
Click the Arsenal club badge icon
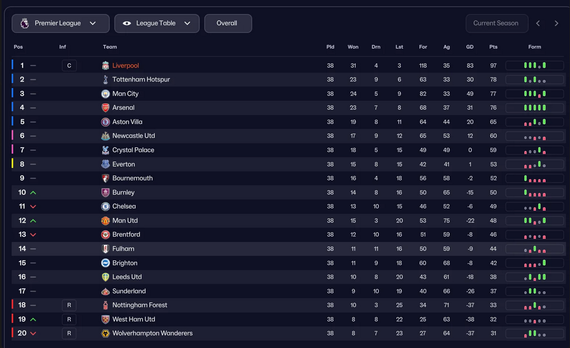coord(105,108)
